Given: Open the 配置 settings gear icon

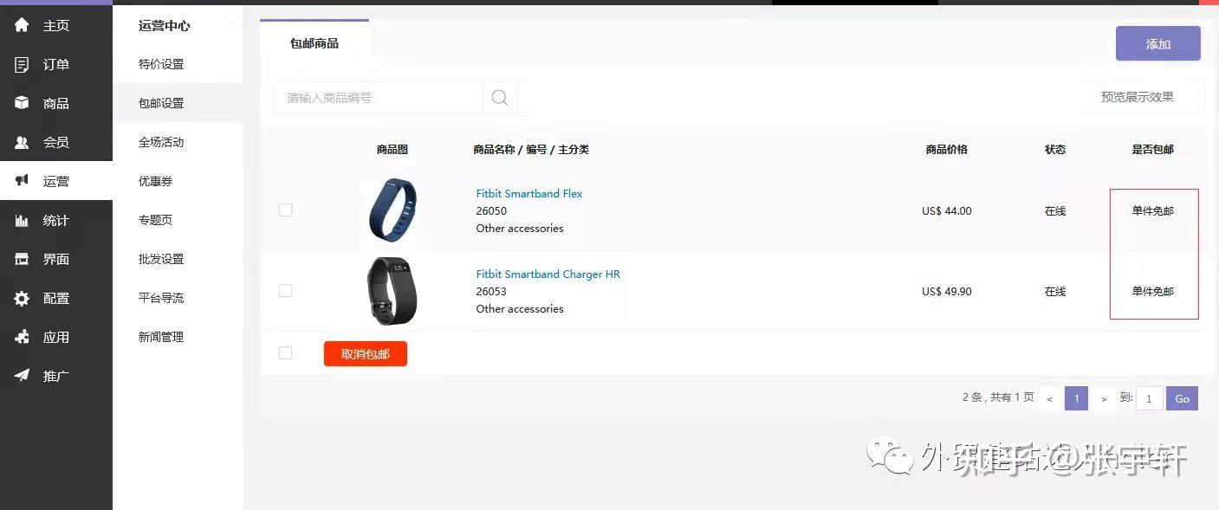Looking at the screenshot, I should click(22, 298).
